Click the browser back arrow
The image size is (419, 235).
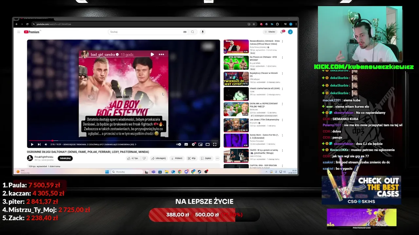(17, 24)
